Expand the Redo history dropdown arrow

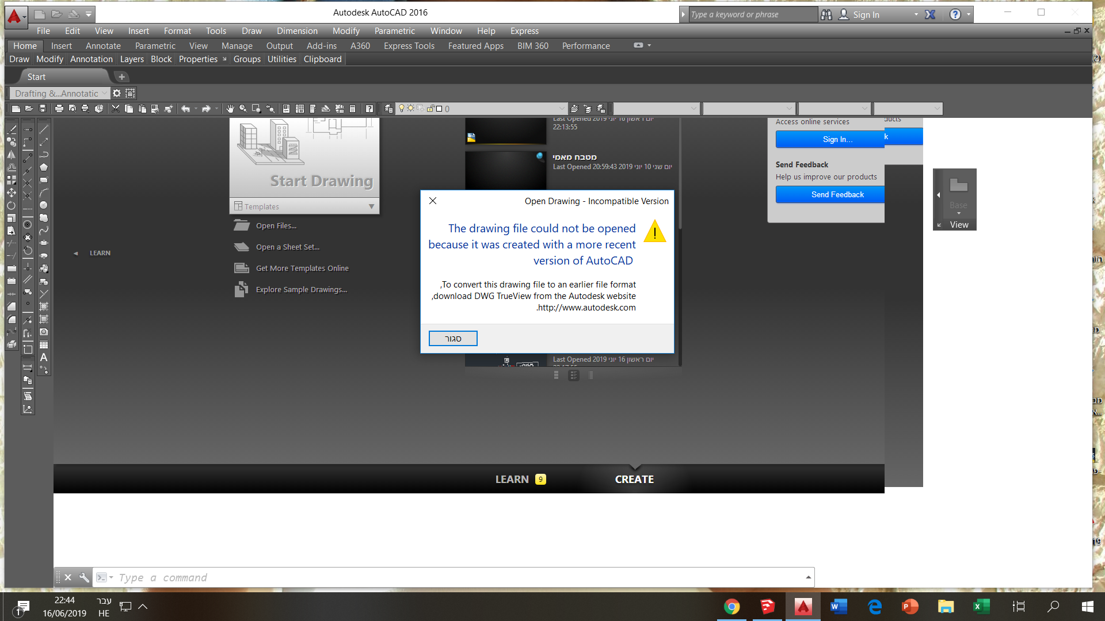pos(216,109)
